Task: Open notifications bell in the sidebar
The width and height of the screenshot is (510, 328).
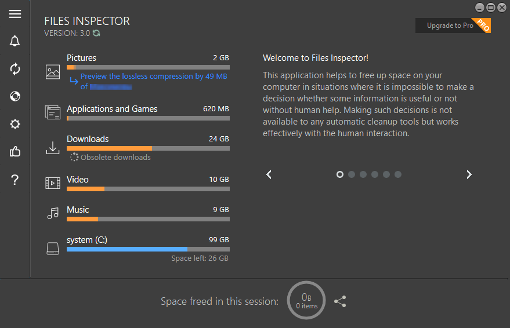Action: point(15,41)
